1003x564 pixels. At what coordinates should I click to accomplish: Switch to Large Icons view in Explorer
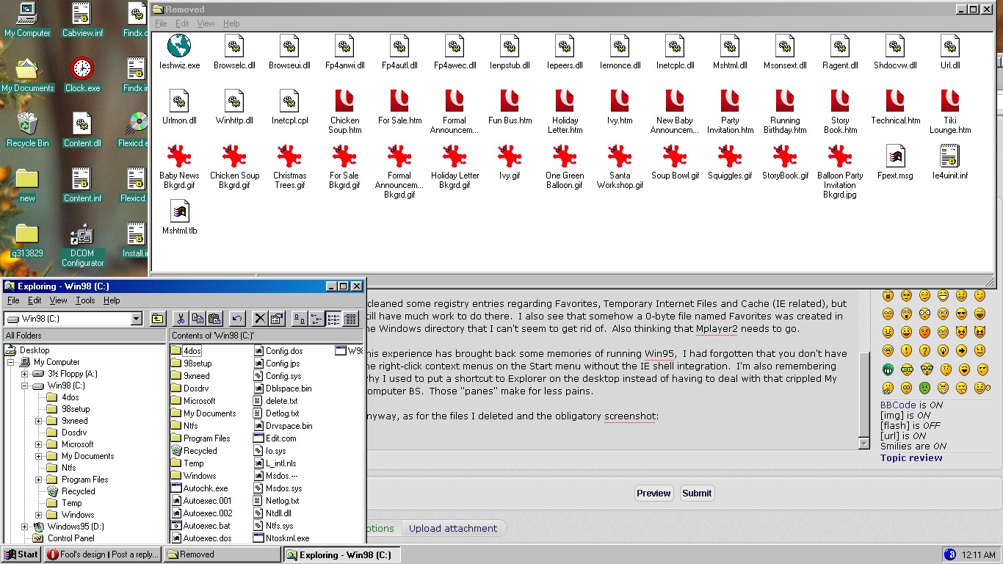(x=300, y=319)
